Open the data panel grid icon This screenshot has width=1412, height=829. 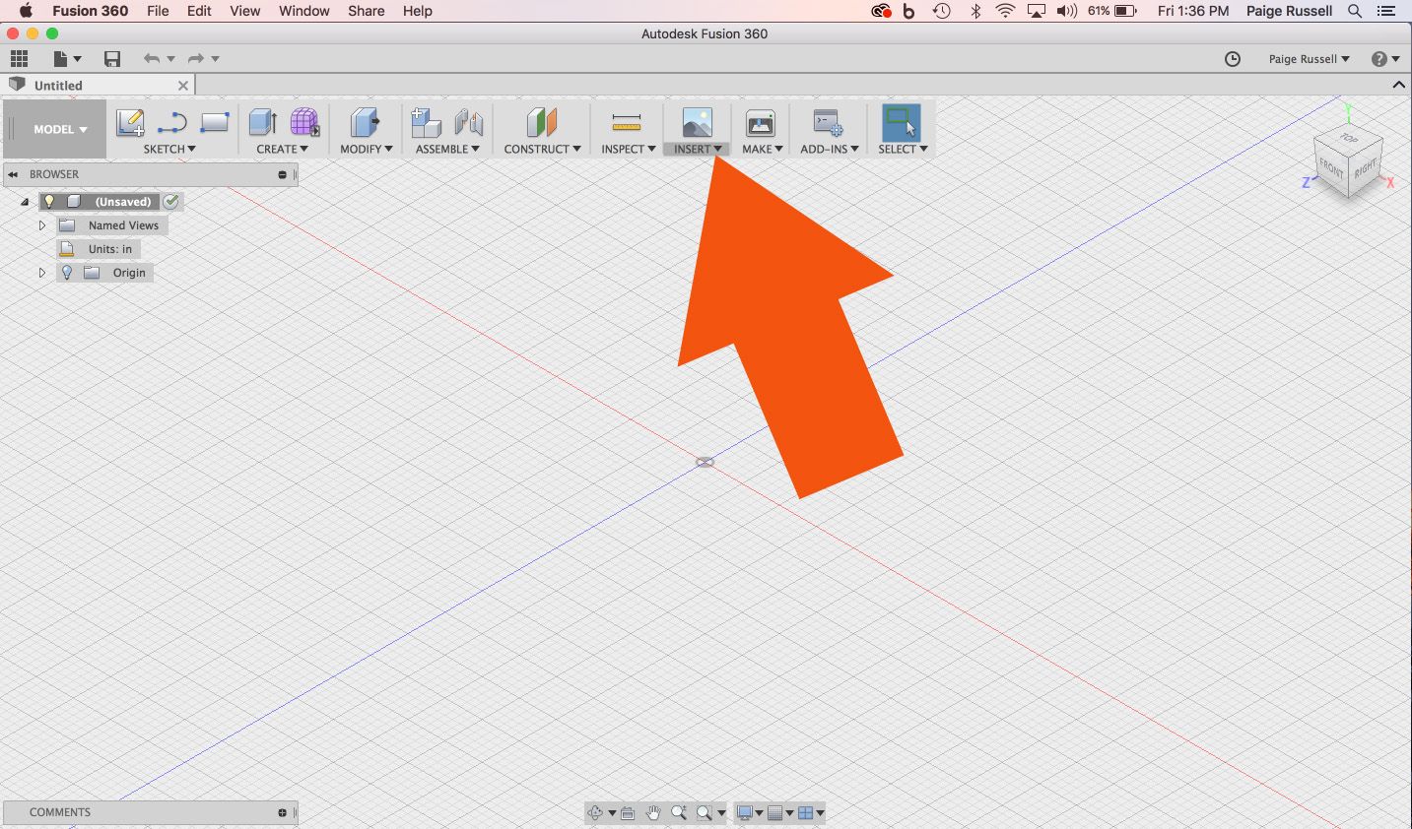click(x=19, y=59)
